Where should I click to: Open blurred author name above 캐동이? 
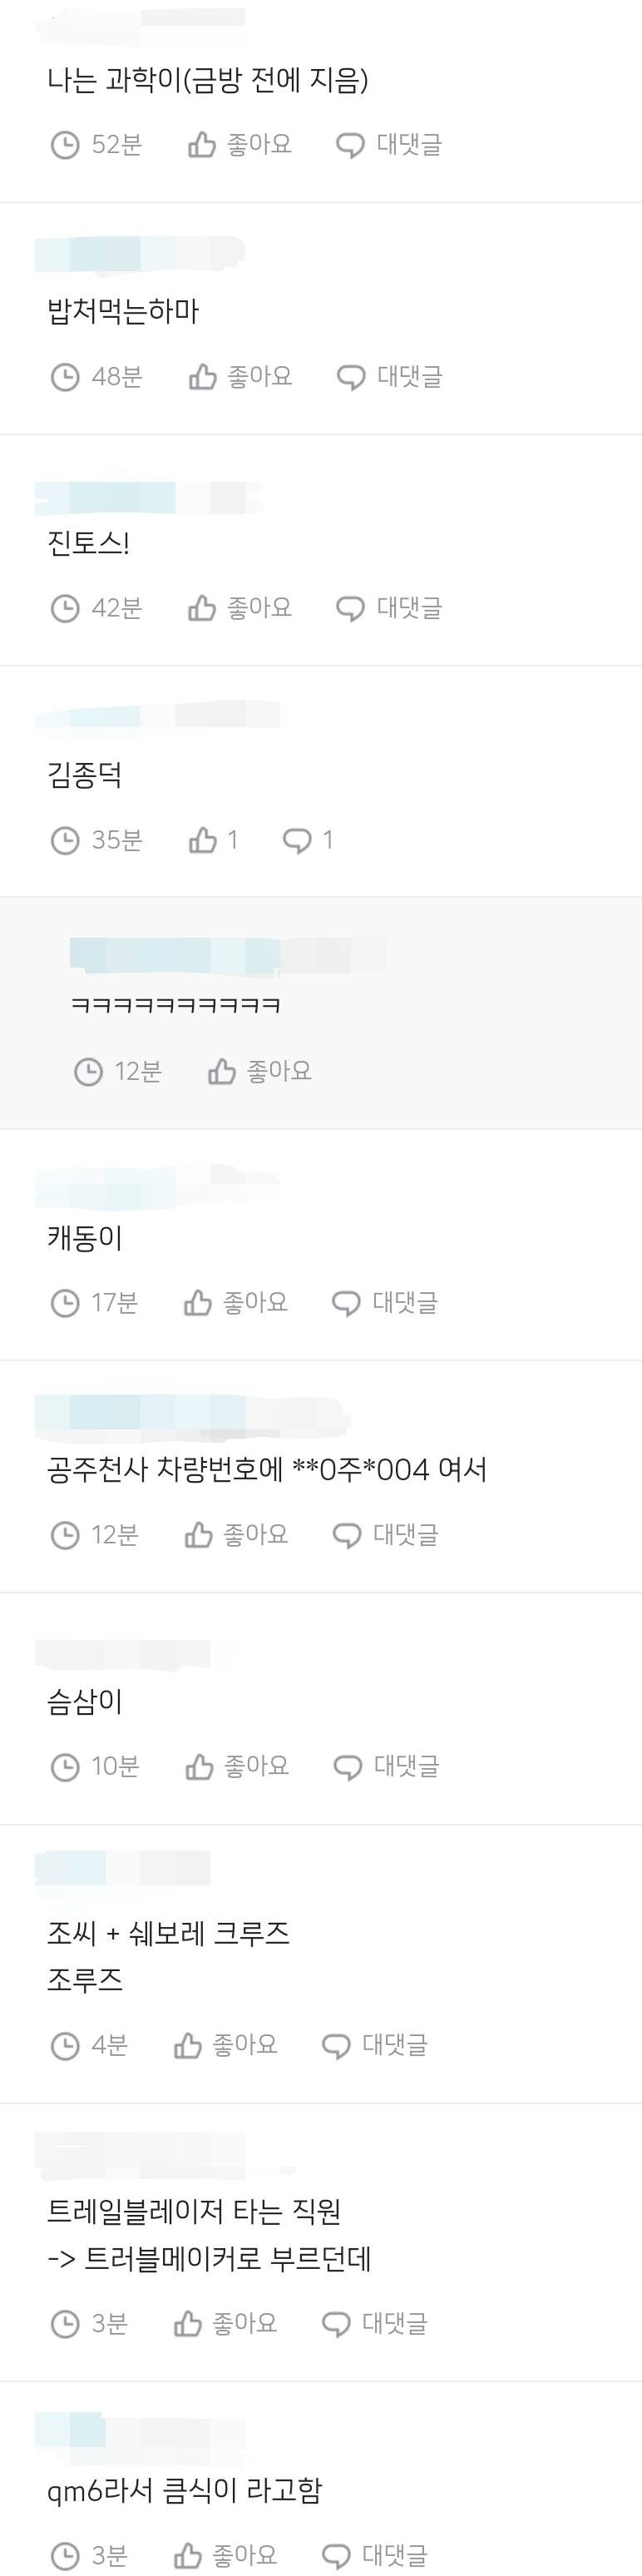coord(157,1186)
